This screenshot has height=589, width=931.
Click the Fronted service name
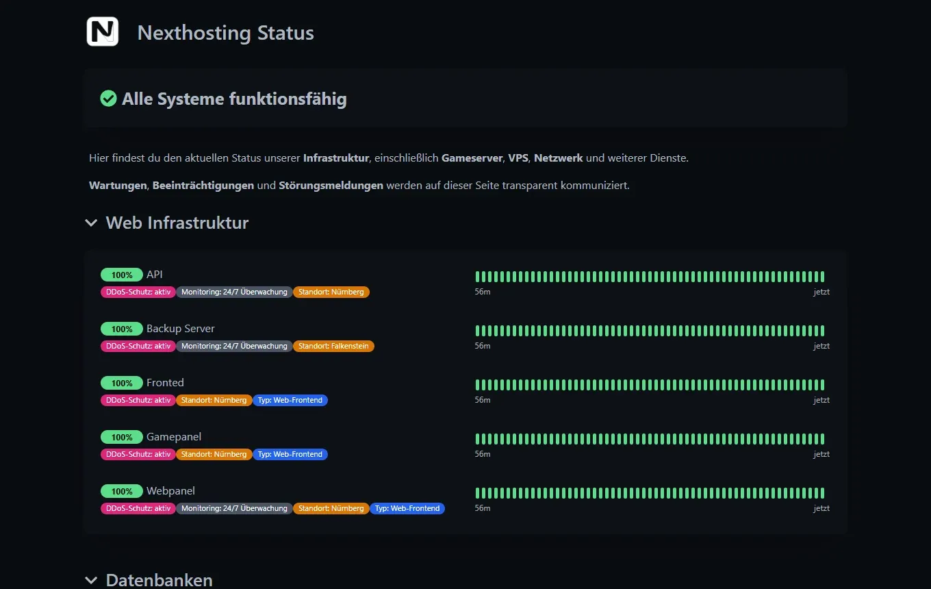[x=165, y=383]
